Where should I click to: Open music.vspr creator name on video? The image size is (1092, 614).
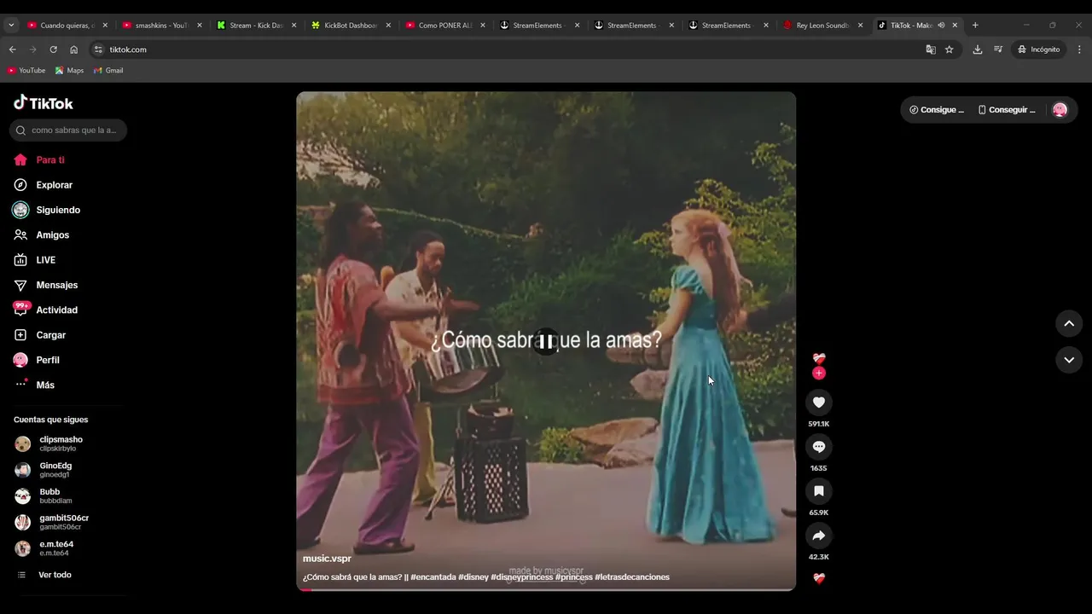pyautogui.click(x=327, y=559)
